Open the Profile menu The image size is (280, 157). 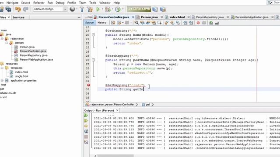pos(72,3)
